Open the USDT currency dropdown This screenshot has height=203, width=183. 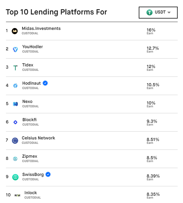(x=158, y=13)
